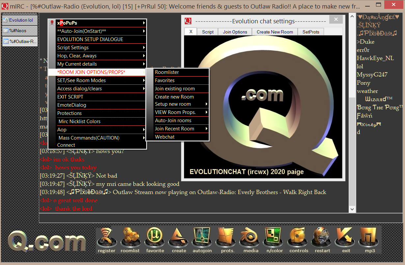Select Protections menu entry
Screen dimensions: 405x265
pyautogui.click(x=97, y=113)
